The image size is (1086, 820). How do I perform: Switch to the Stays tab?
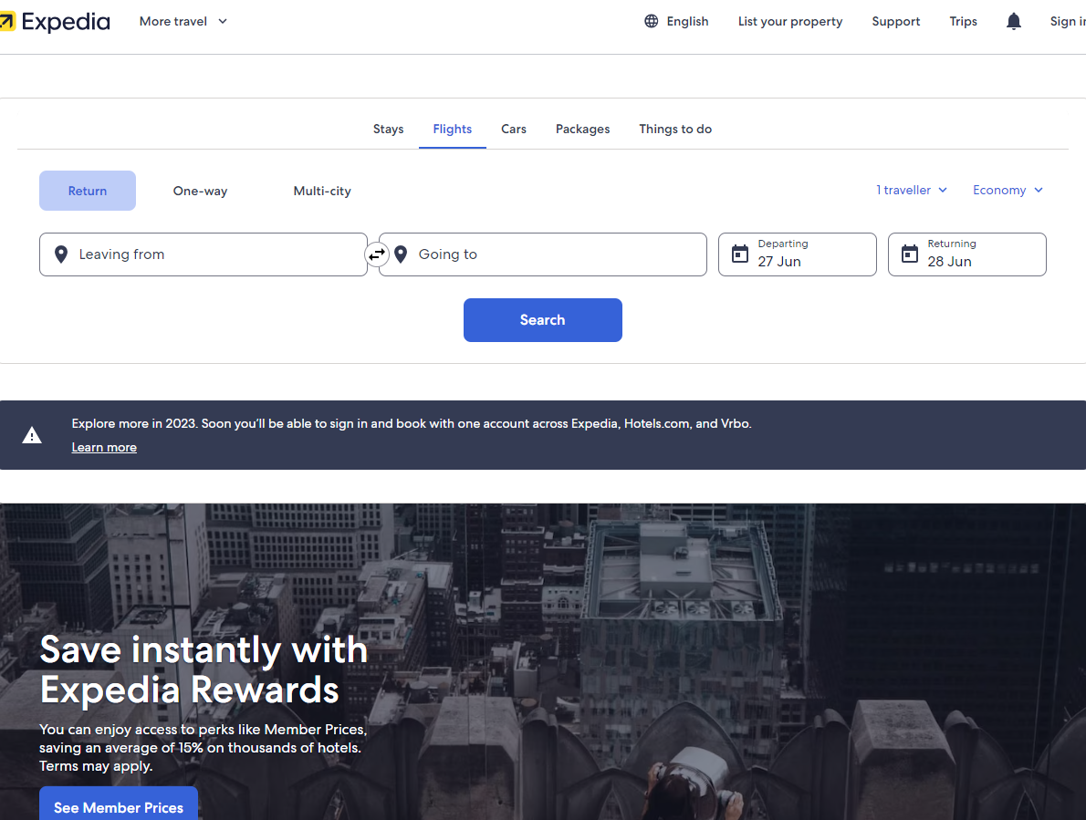[388, 129]
